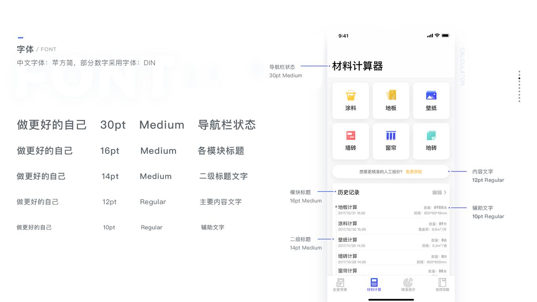Click the home indicator bar
Image resolution: width=537 pixels, height=302 pixels.
[391, 300]
